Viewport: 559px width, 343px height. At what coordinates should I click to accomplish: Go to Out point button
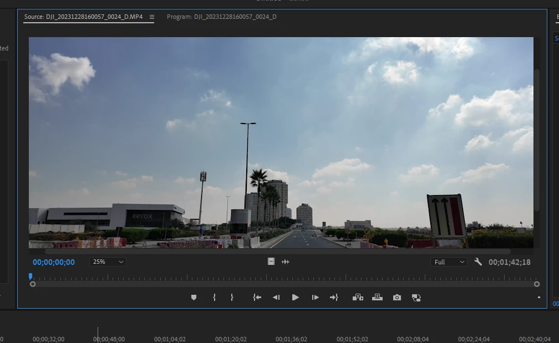pyautogui.click(x=334, y=298)
